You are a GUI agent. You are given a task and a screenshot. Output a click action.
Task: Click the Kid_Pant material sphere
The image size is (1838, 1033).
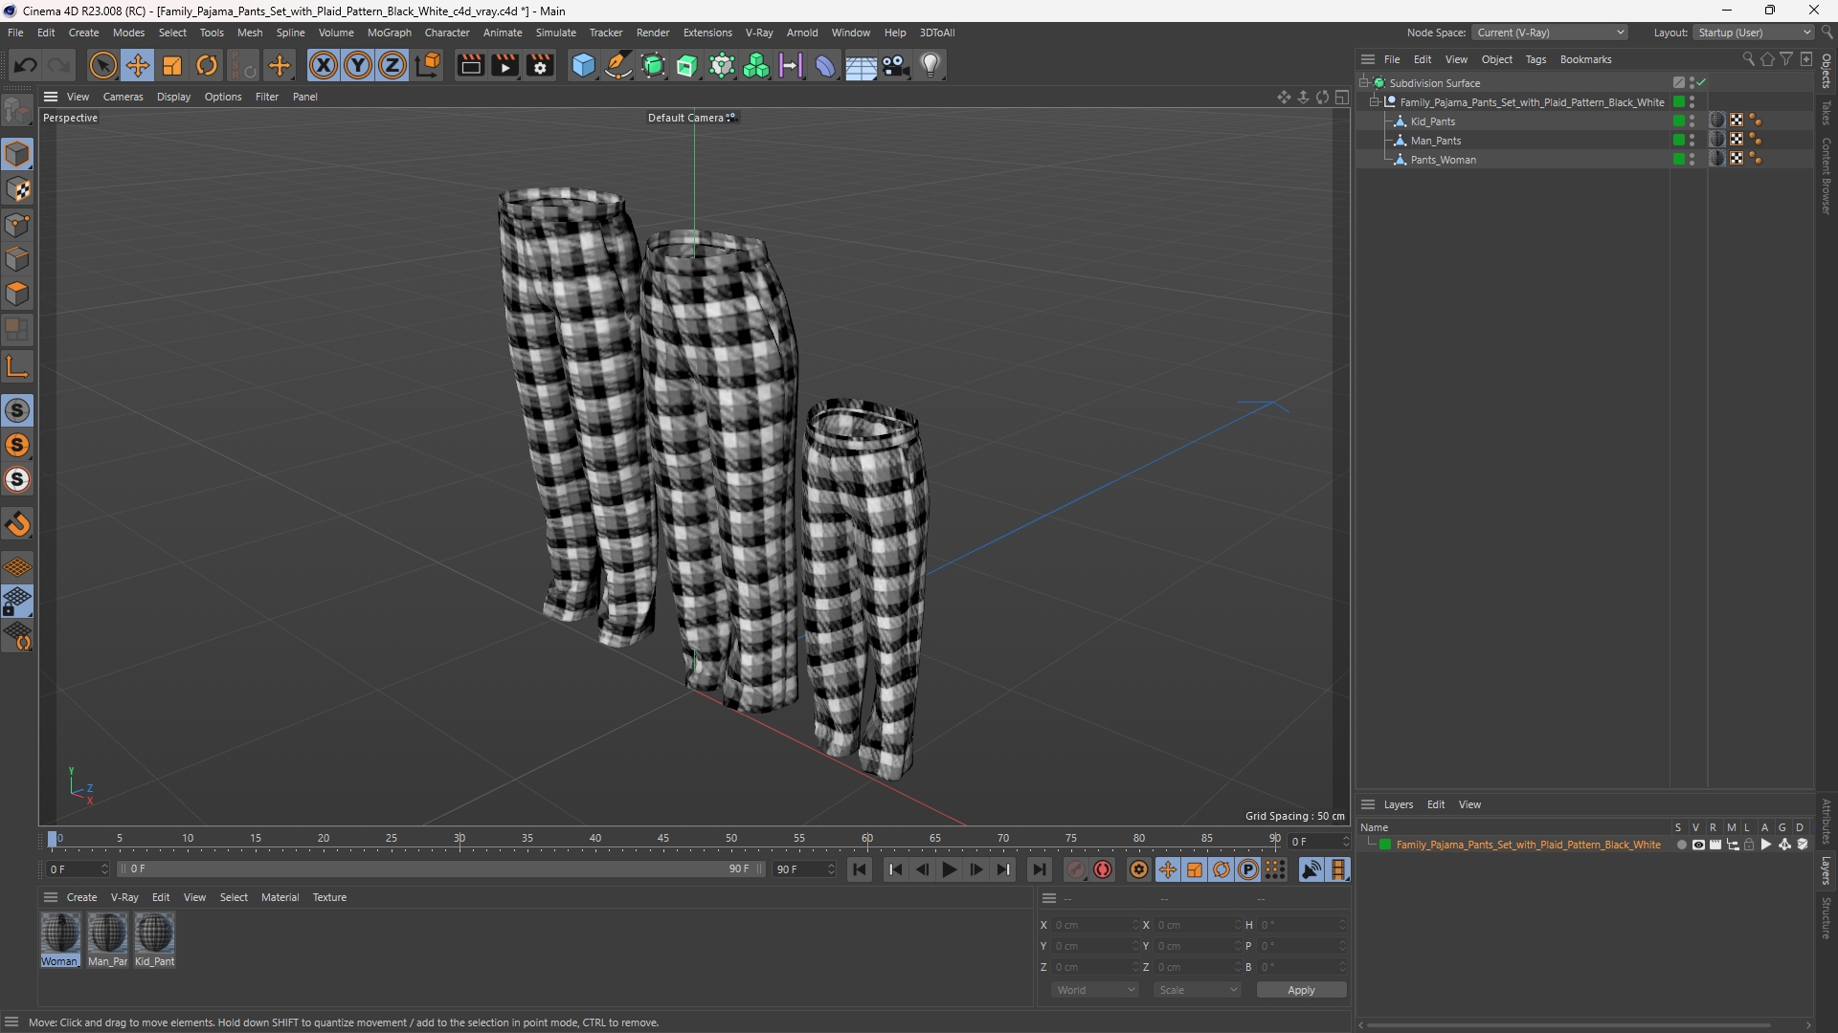(154, 934)
